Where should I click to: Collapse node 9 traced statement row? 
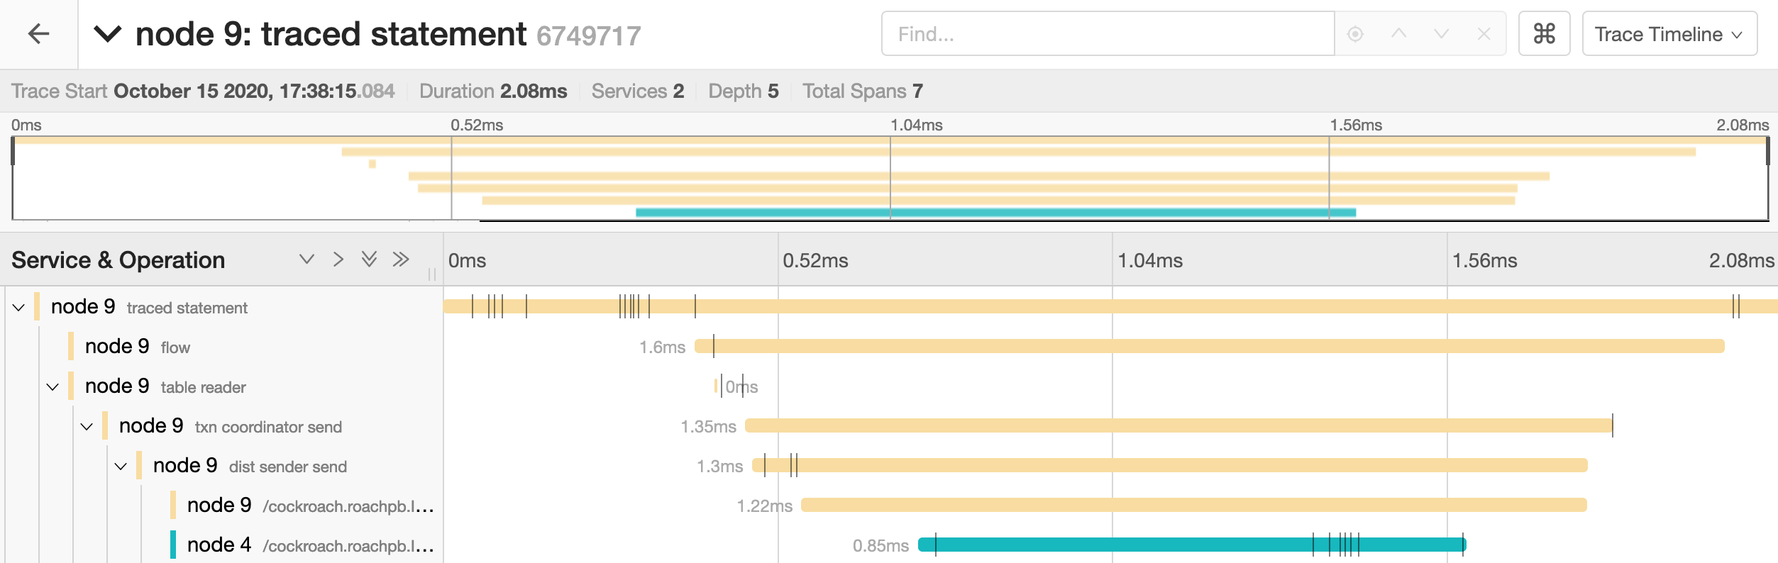(x=19, y=307)
